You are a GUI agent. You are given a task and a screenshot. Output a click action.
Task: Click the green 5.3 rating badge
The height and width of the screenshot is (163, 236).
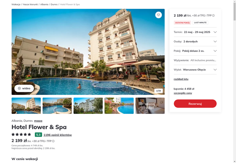coord(38,135)
